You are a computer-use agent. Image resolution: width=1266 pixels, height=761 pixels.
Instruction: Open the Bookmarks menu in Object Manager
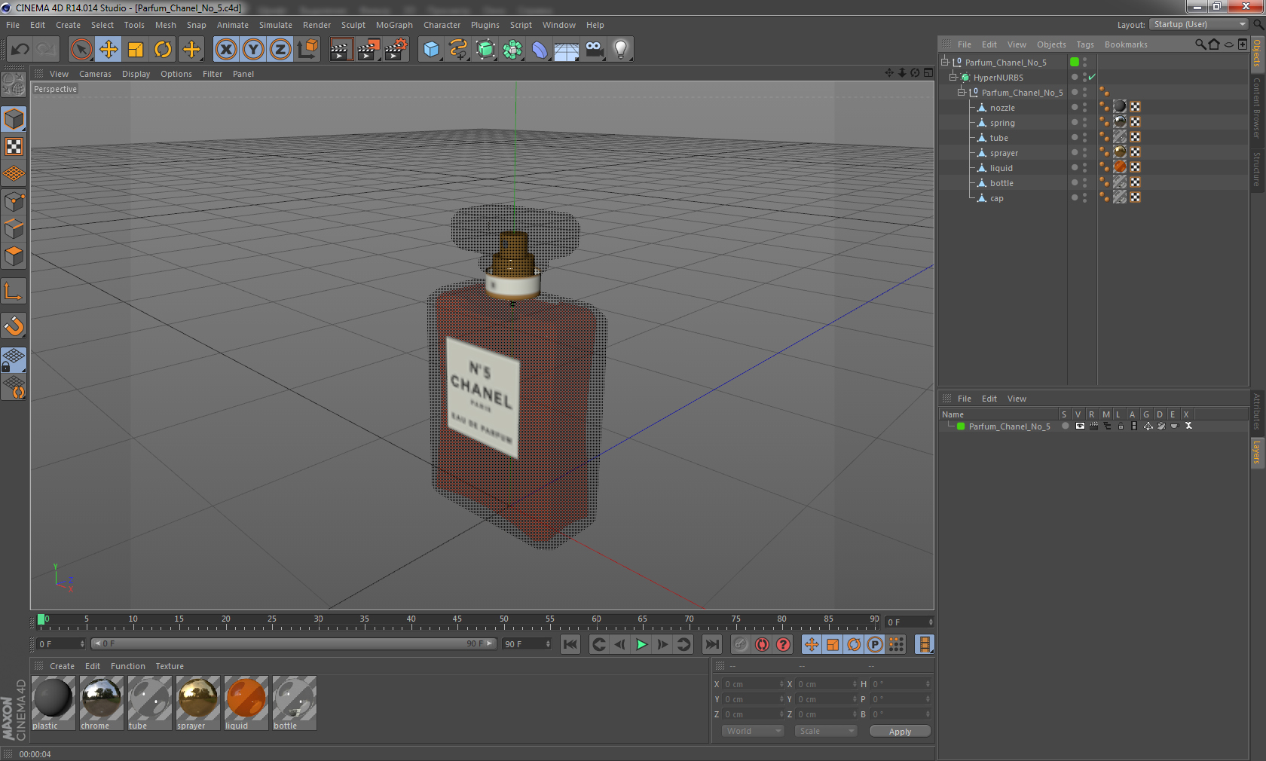tap(1126, 44)
